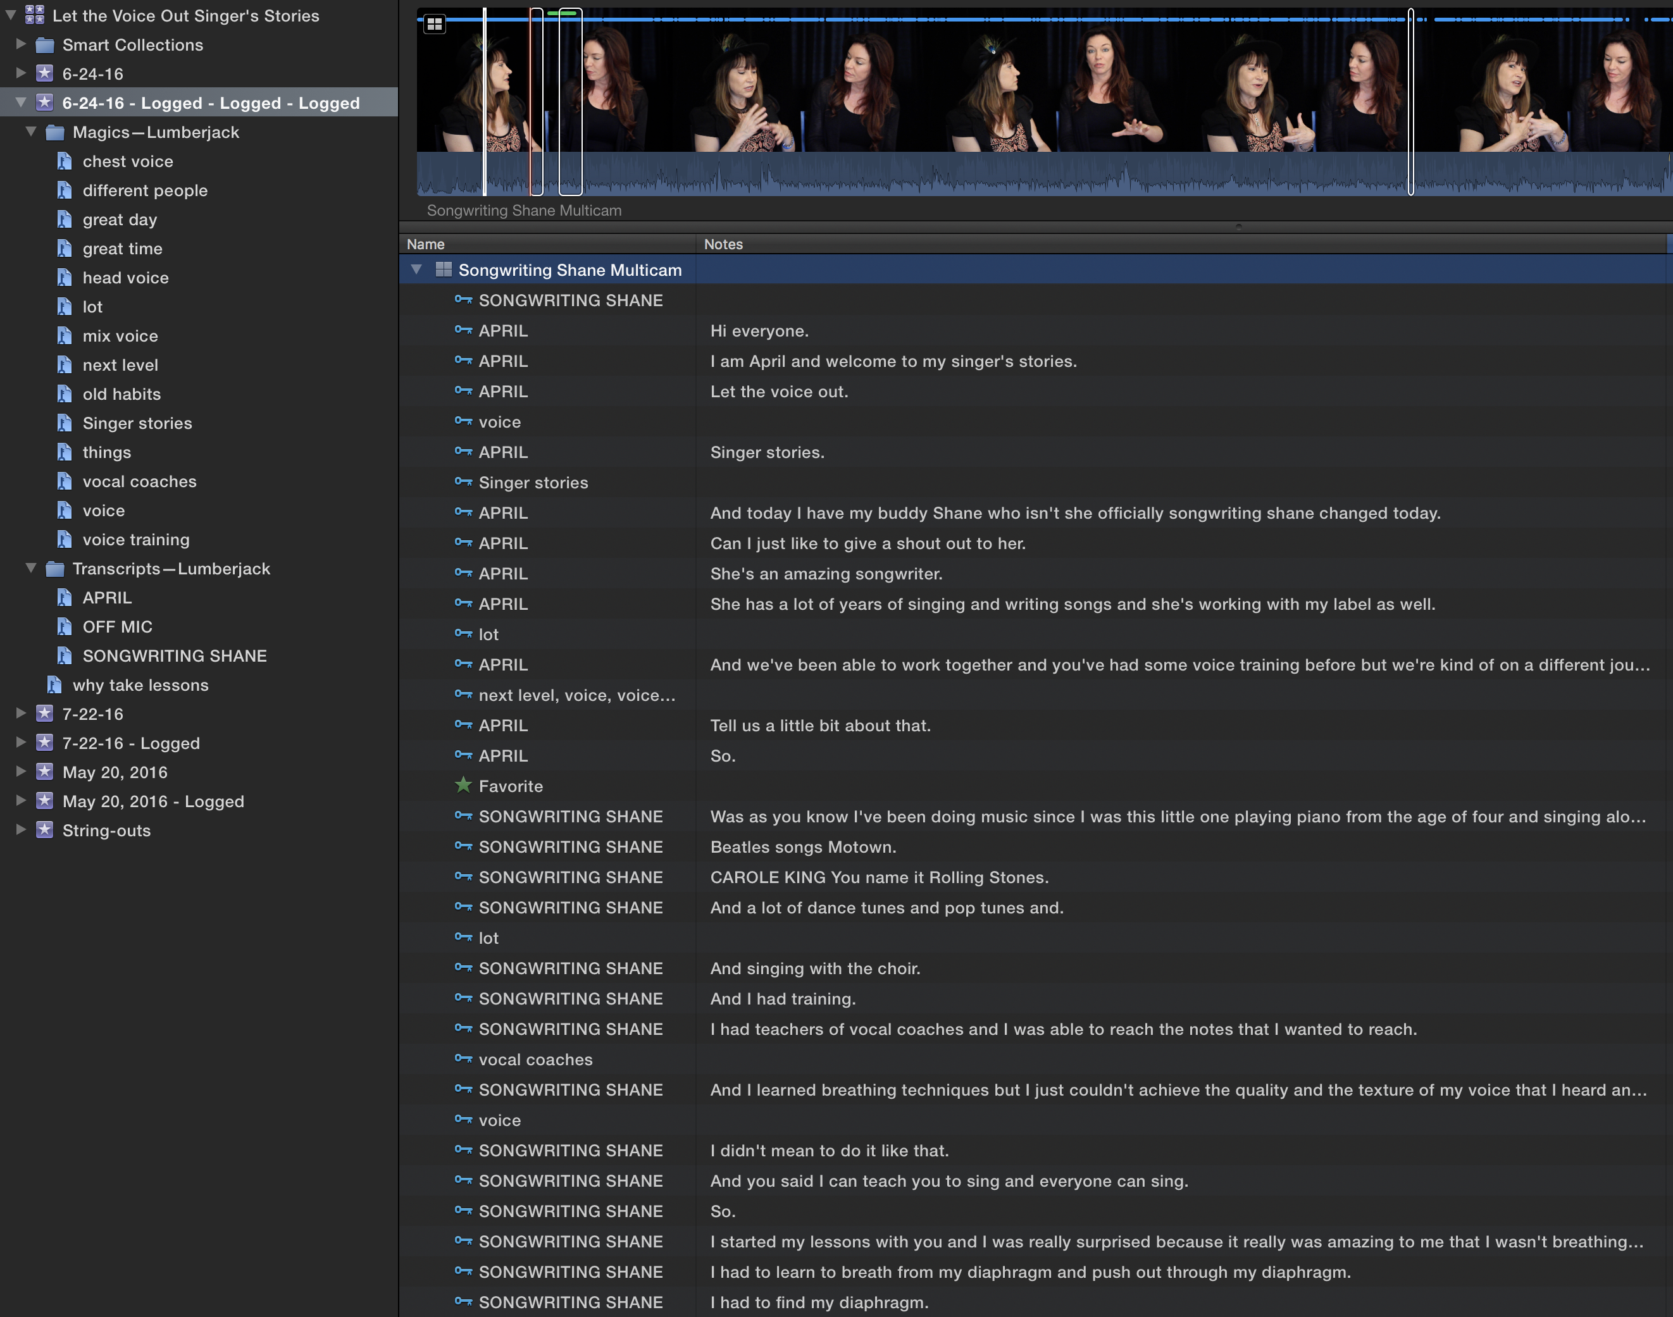Select the 'Beatles songs Motown.' row

click(x=1036, y=846)
